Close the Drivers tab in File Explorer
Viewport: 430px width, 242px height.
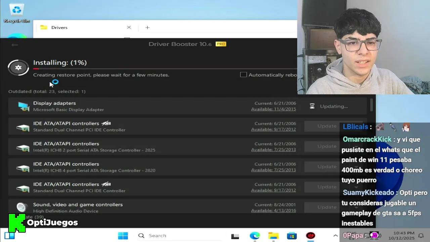tap(129, 27)
